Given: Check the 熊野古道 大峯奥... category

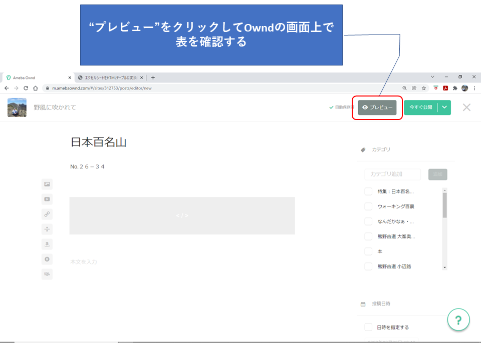Looking at the screenshot, I should coord(368,236).
